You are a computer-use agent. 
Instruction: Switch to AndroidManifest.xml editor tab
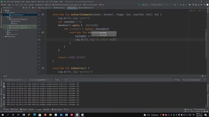pos(86,8)
